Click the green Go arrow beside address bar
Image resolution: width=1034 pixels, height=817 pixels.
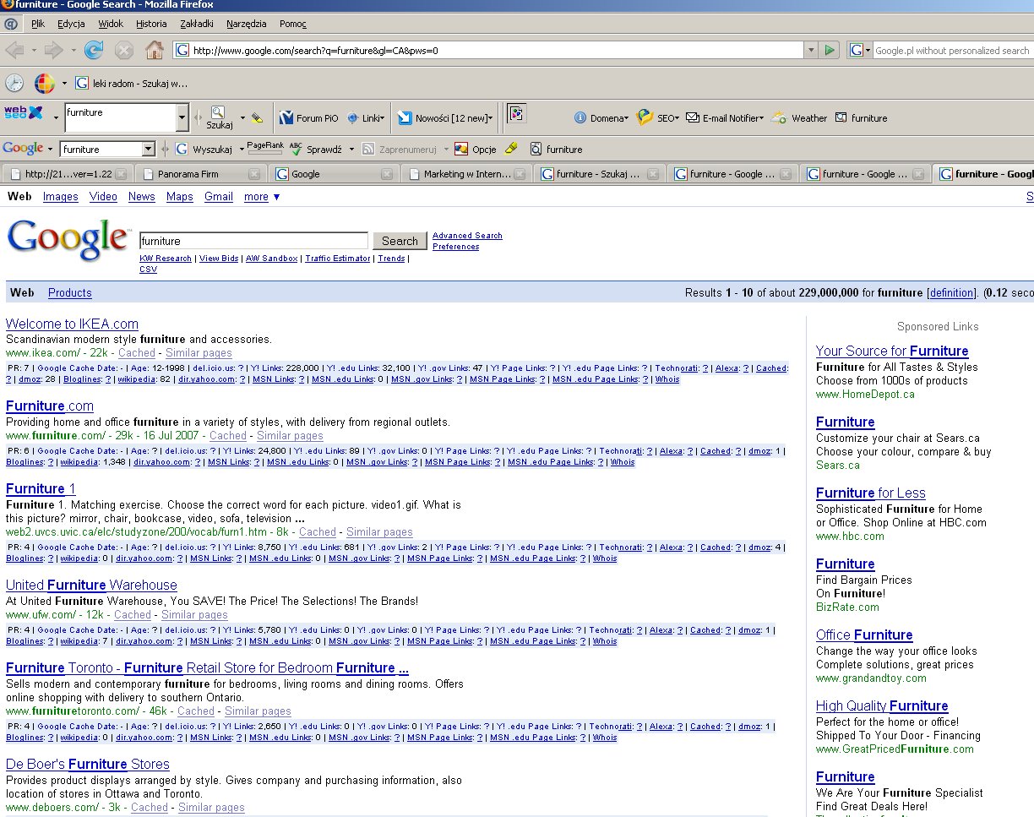click(x=830, y=51)
